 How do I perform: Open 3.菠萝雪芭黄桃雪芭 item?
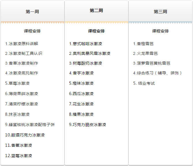tap(152, 63)
